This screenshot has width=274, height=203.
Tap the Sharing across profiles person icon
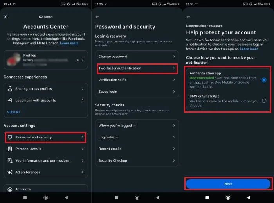click(10, 89)
